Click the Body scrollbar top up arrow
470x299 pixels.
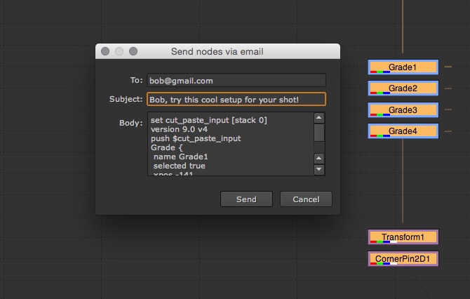[x=319, y=118]
